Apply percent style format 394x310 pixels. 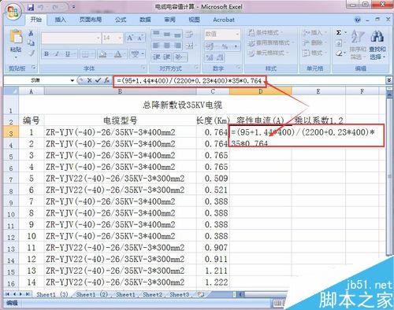[225, 46]
